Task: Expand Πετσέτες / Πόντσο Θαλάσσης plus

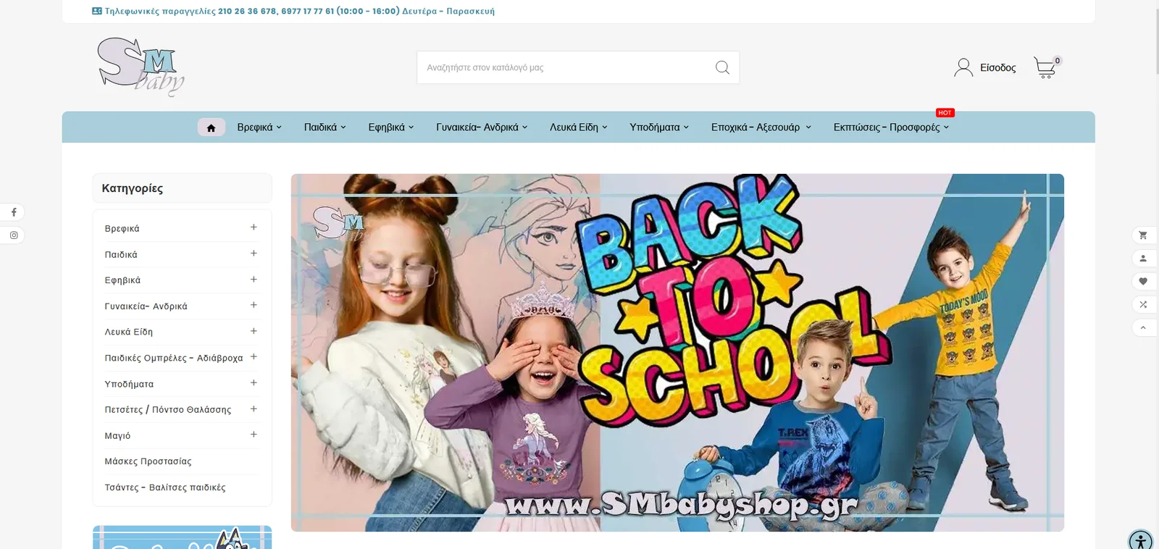Action: click(254, 409)
